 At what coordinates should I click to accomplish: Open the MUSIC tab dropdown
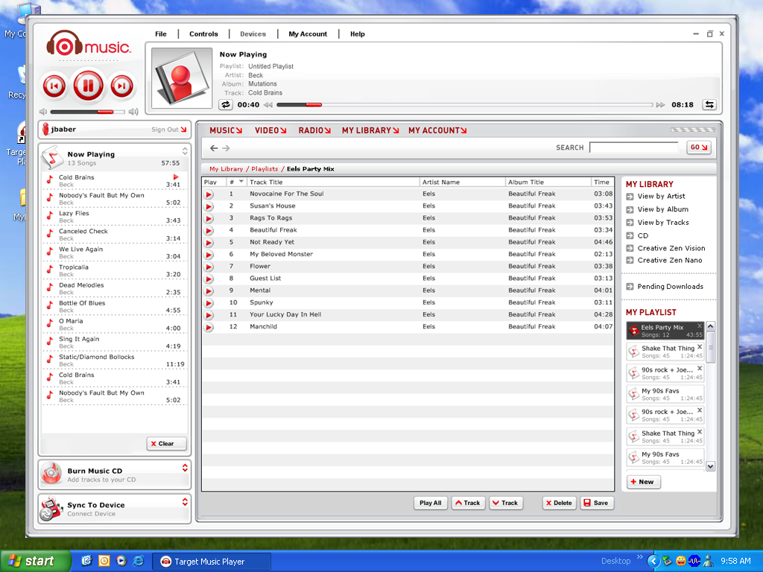(226, 130)
